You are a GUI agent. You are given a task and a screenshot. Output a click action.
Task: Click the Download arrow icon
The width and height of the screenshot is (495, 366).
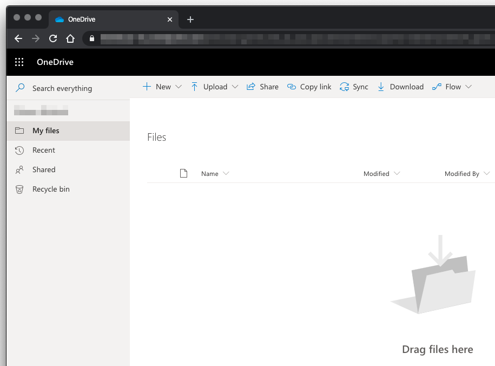coord(381,87)
